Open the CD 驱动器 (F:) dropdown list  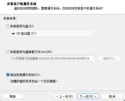tap(52, 33)
